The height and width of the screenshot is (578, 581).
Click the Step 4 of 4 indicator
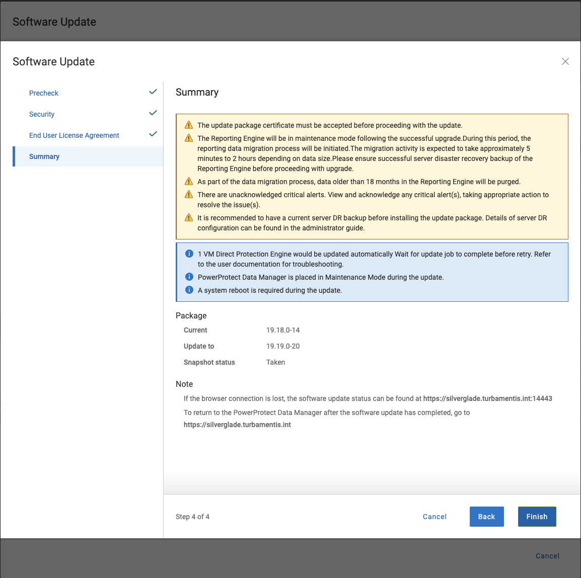tap(192, 517)
